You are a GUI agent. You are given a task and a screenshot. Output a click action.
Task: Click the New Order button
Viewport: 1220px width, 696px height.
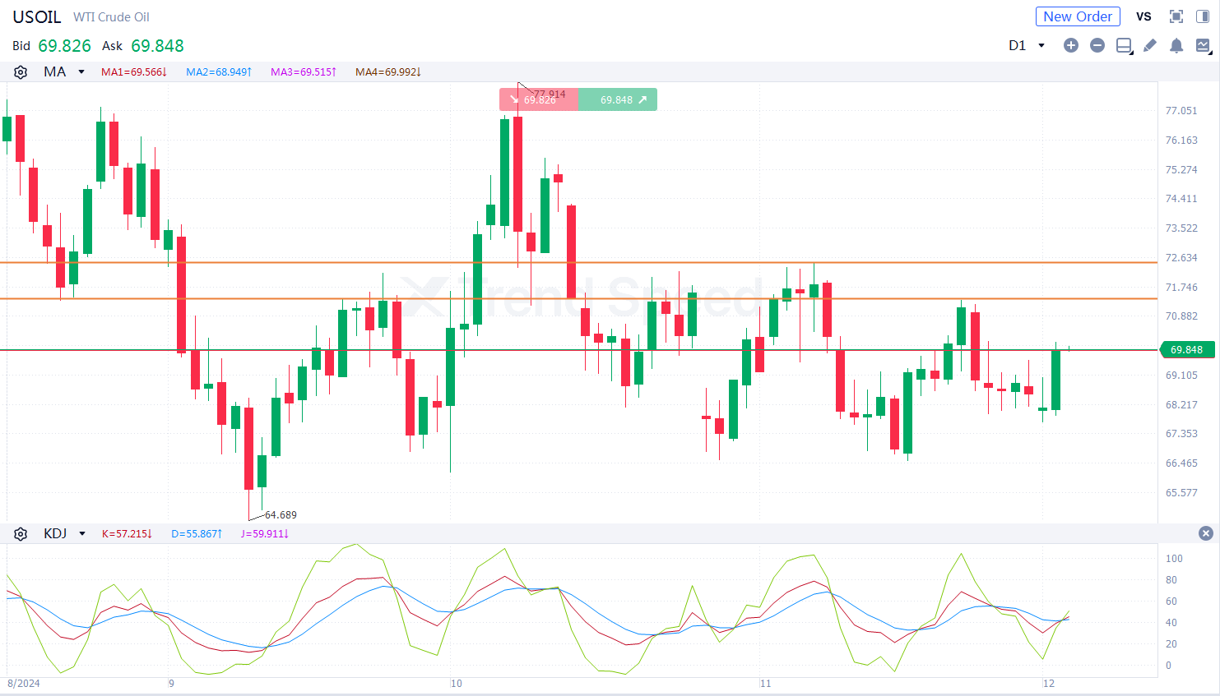(x=1078, y=16)
